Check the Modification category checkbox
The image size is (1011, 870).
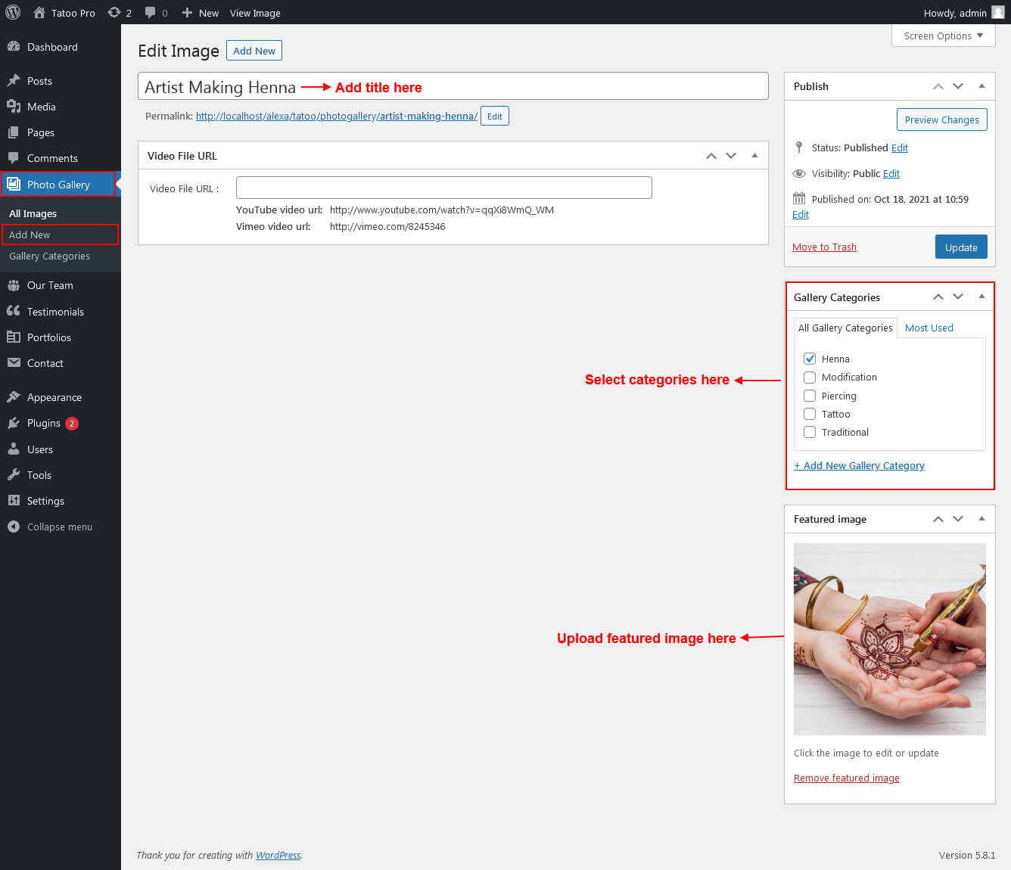(810, 377)
